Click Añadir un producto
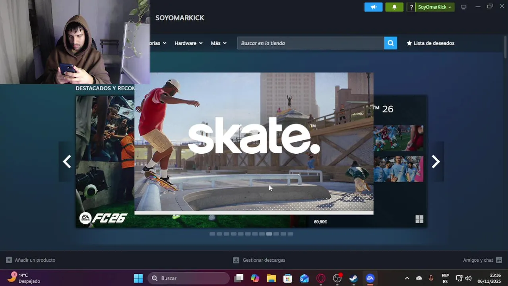508x286 pixels. pos(35,260)
